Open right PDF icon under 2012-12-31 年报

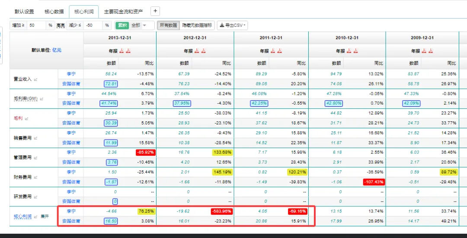(203, 51)
